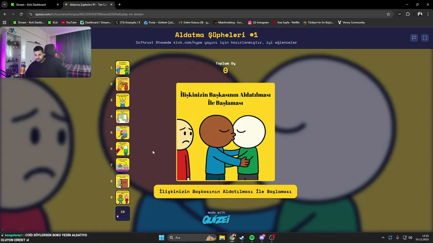The height and width of the screenshot is (243, 433).
Task: Click the microphone tray icon
Action: tap(397, 238)
